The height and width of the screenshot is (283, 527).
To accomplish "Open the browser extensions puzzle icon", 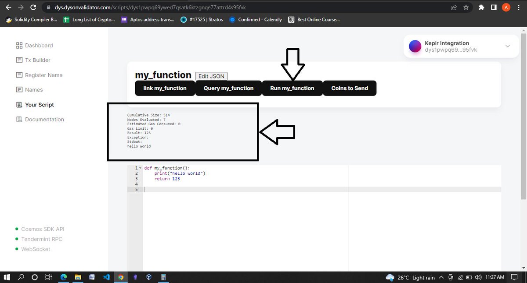I will pyautogui.click(x=481, y=7).
